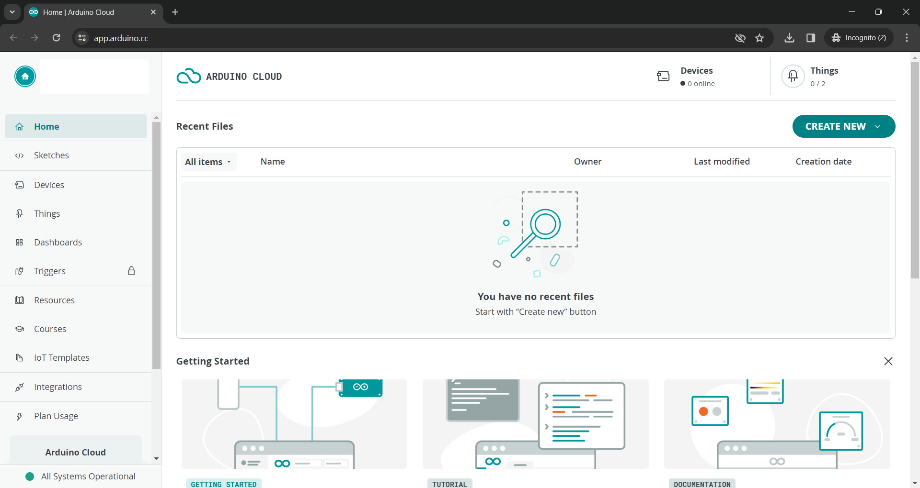Open the Dashboards grid icon
This screenshot has width=920, height=488.
pos(20,242)
